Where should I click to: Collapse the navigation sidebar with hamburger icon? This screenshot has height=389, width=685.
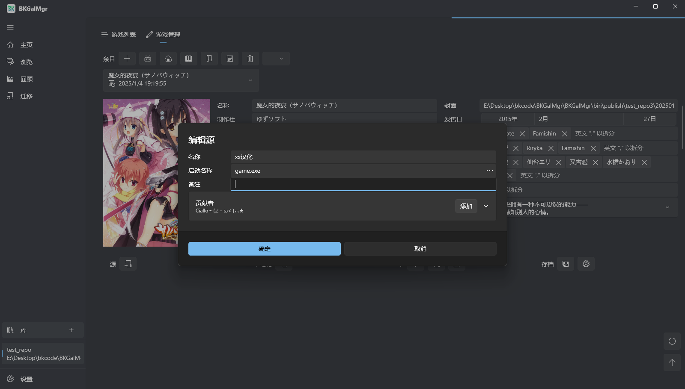coord(10,27)
